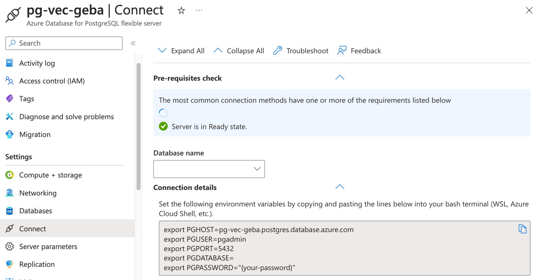Collapse the sidebar with double chevron
533x280 pixels.
point(133,43)
